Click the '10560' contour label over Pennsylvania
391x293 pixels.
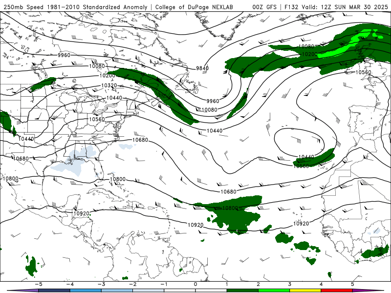97,119
